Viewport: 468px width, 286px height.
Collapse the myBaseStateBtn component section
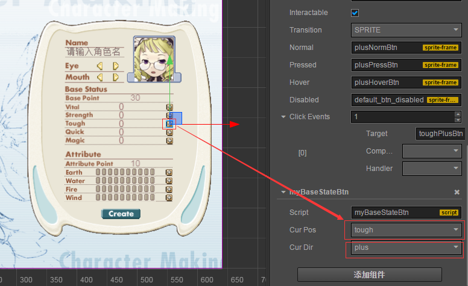coord(283,192)
